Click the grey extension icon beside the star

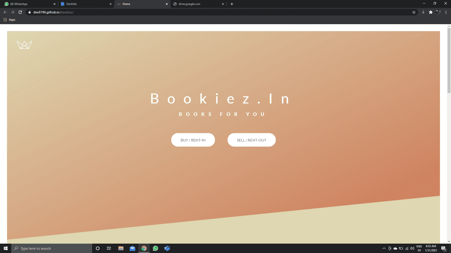point(423,12)
